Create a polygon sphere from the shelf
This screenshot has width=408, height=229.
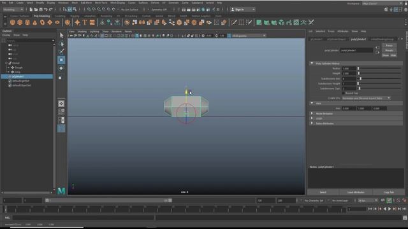pos(12,23)
